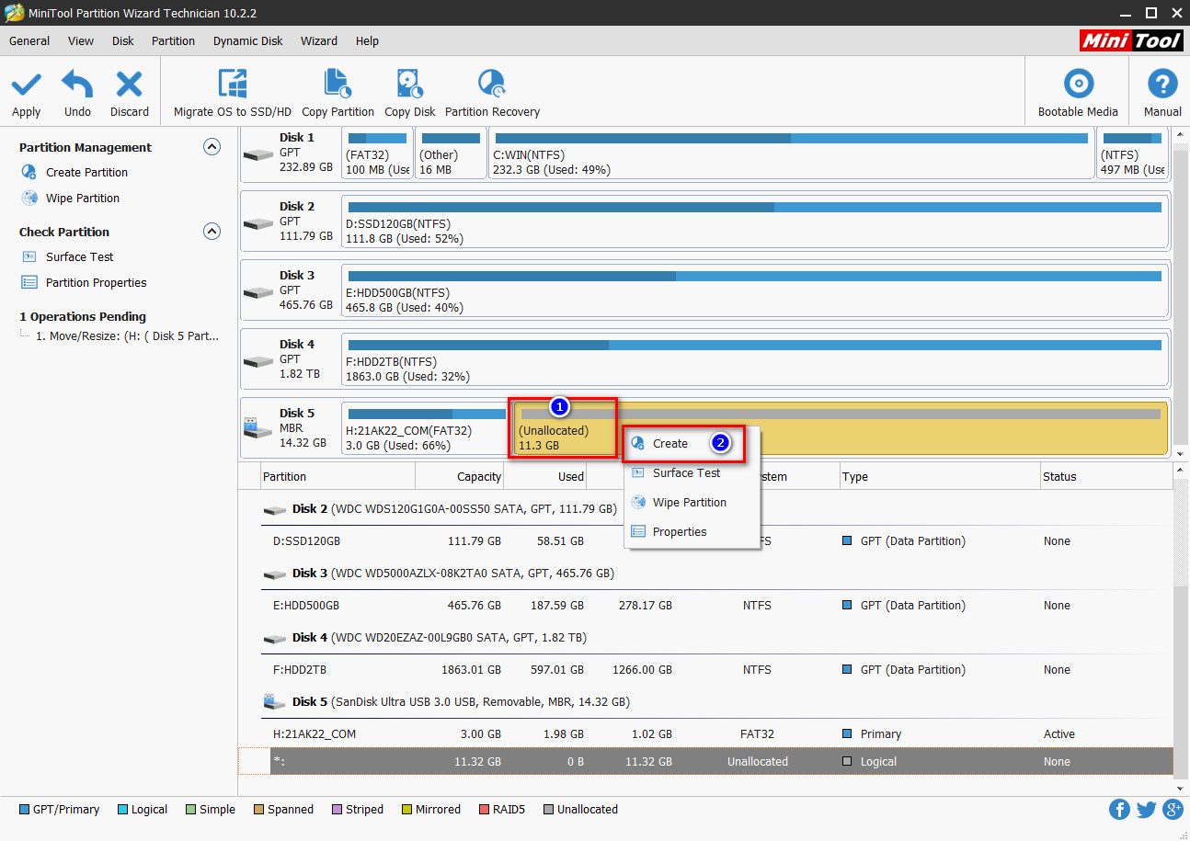Click the partition list scroll down arrow
The height and width of the screenshot is (841, 1190).
(x=1181, y=789)
